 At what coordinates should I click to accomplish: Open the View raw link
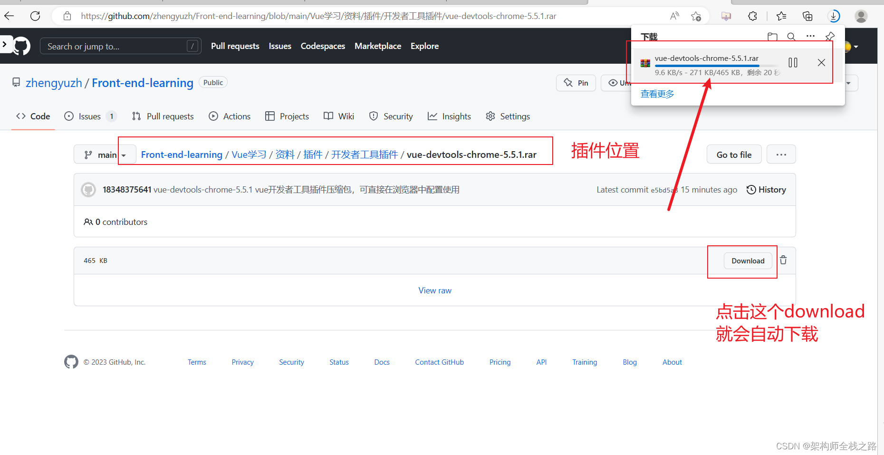[x=435, y=290]
